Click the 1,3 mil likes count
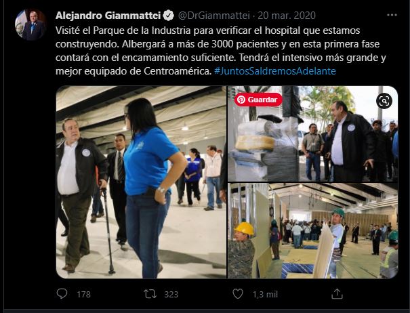410x313 pixels. click(x=265, y=295)
